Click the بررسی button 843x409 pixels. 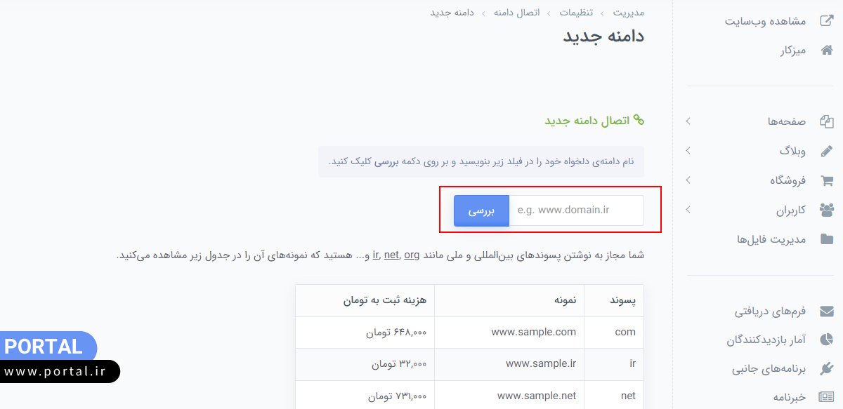(x=481, y=210)
